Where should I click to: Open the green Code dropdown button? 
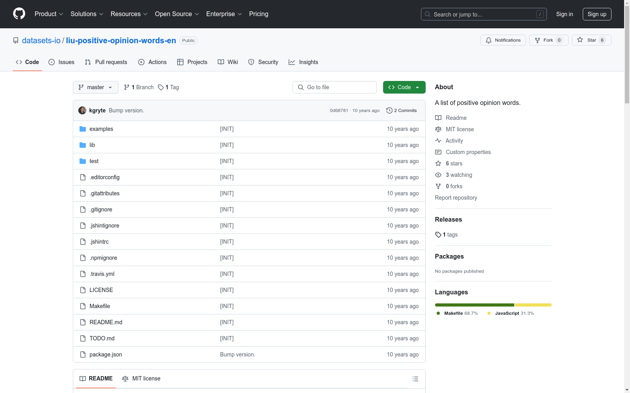(x=404, y=87)
